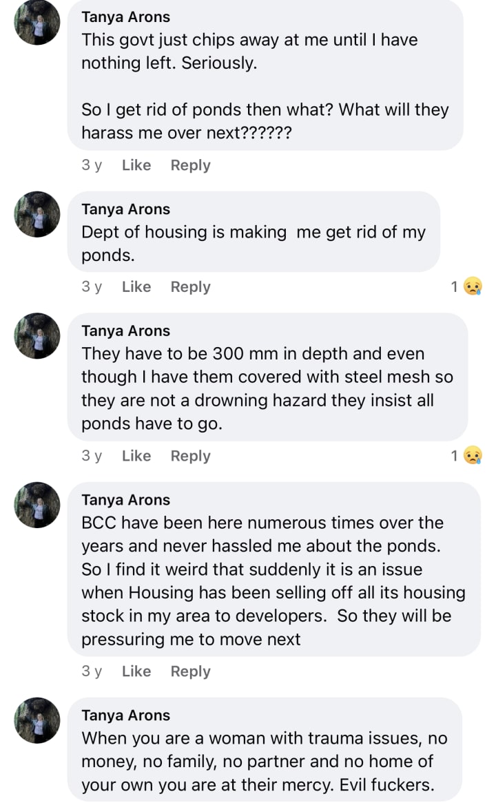
Task: Like the 'Dept of housing' comment
Action: click(x=136, y=287)
